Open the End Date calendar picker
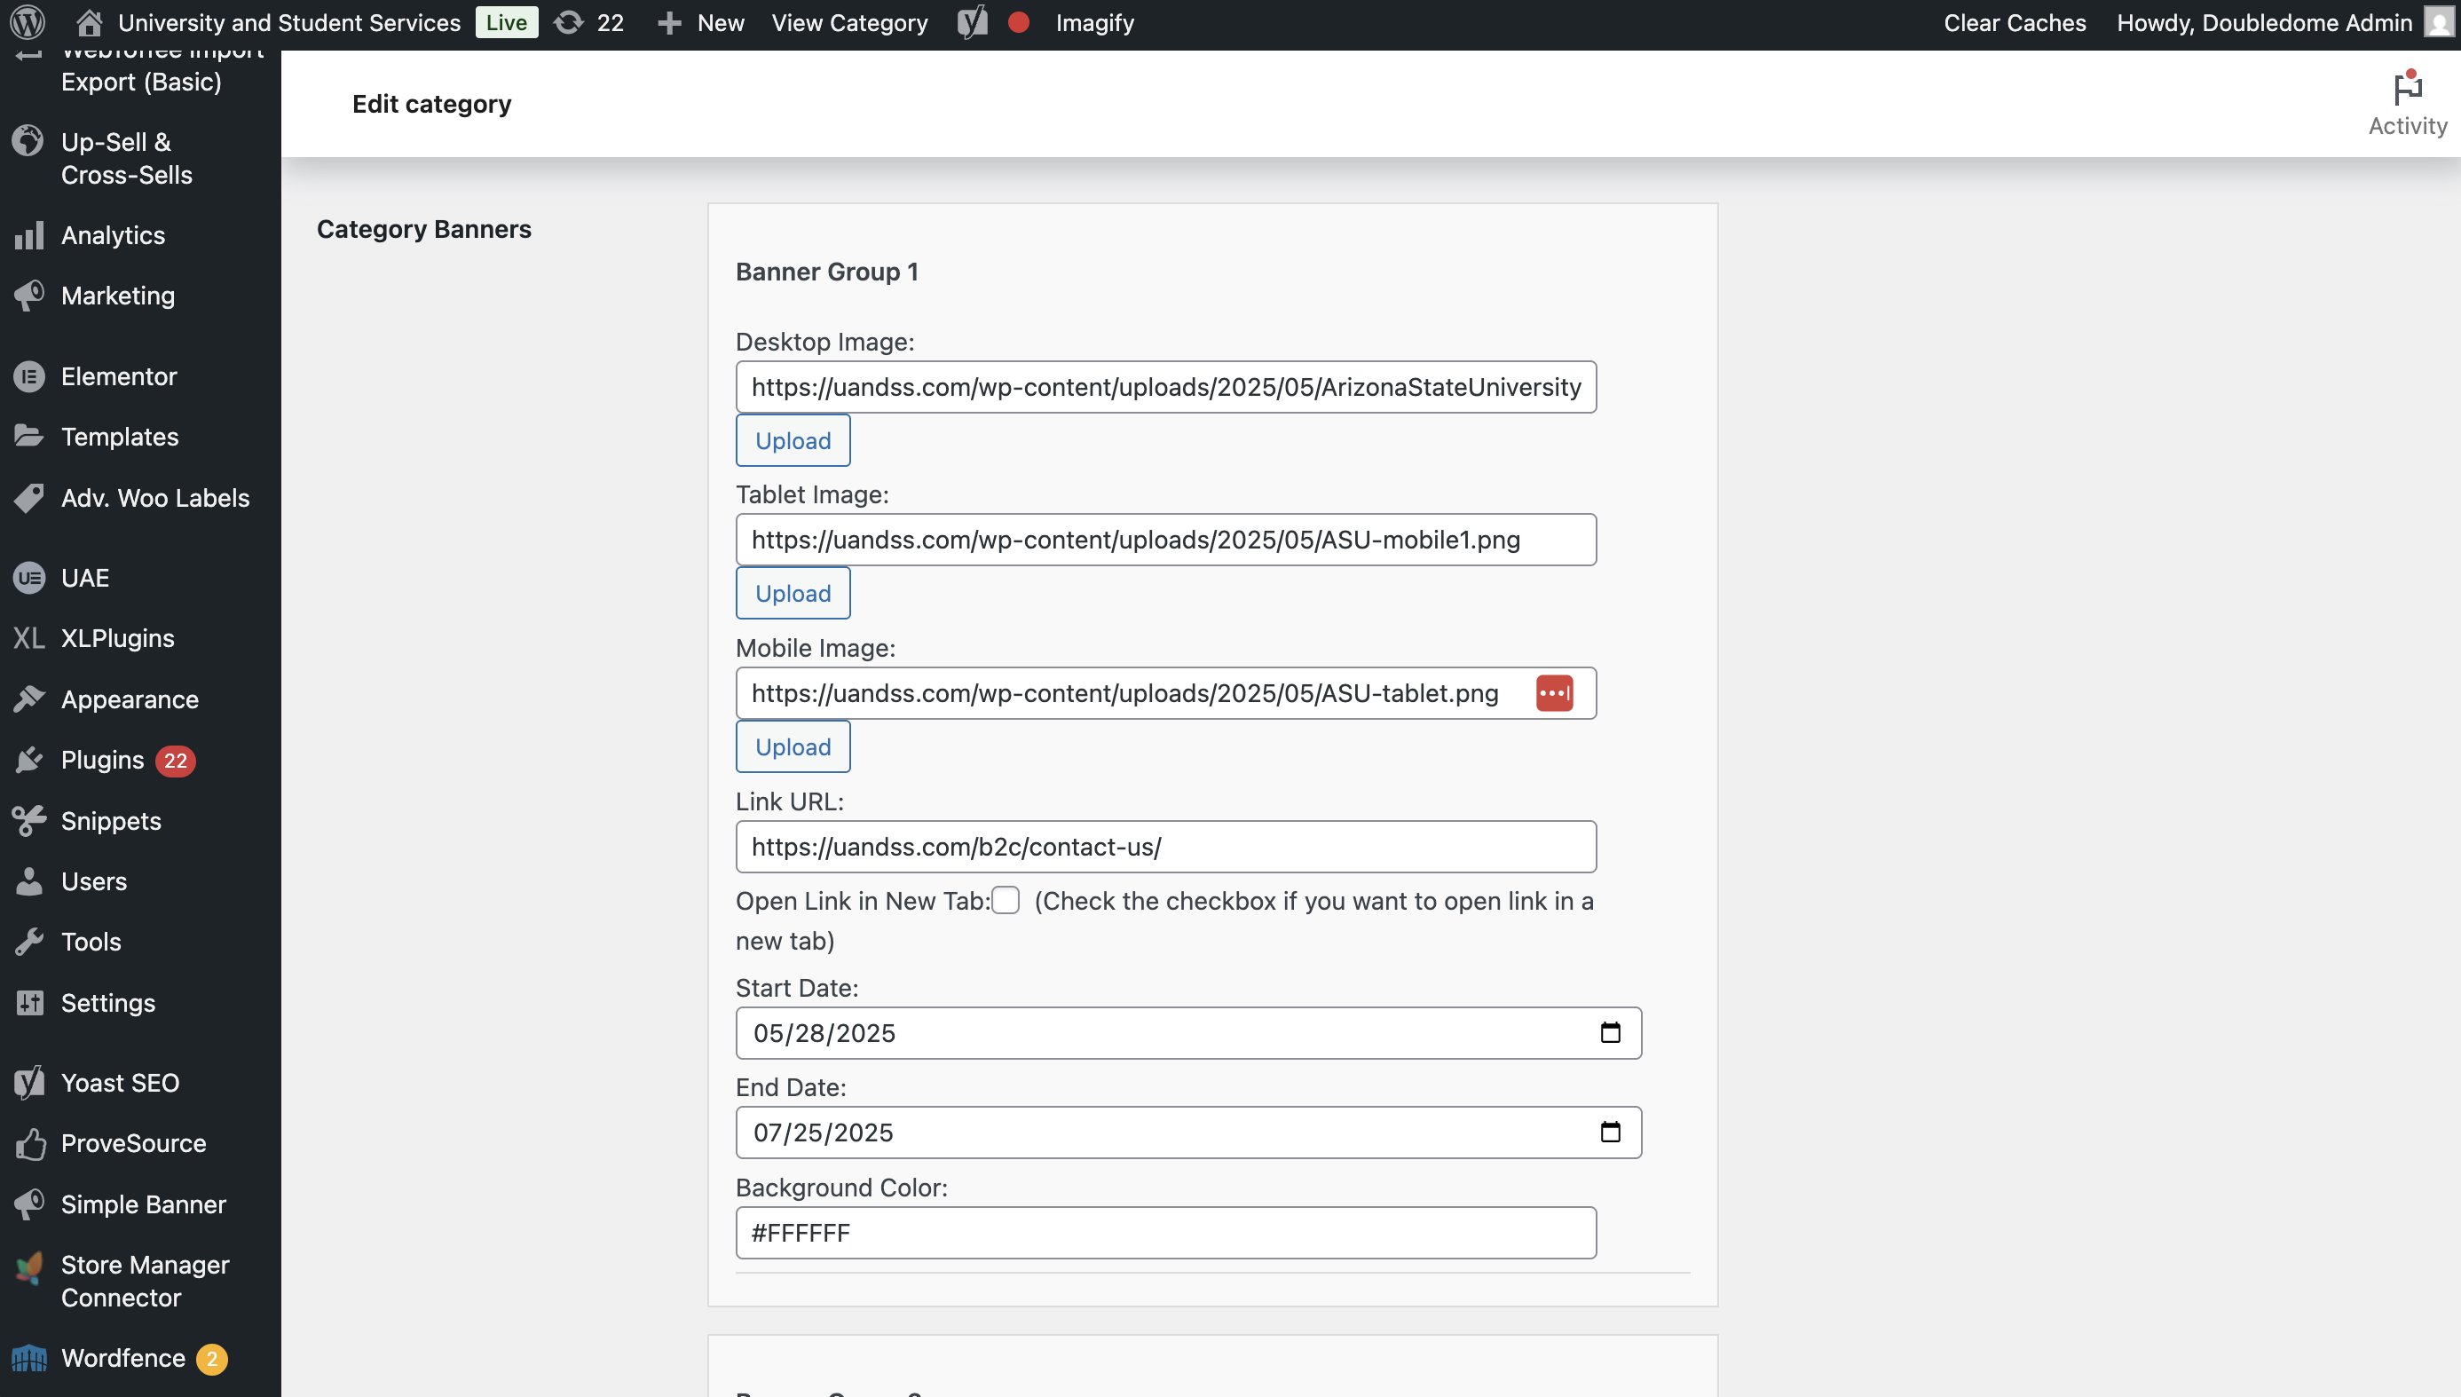The width and height of the screenshot is (2461, 1397). (x=1610, y=1133)
